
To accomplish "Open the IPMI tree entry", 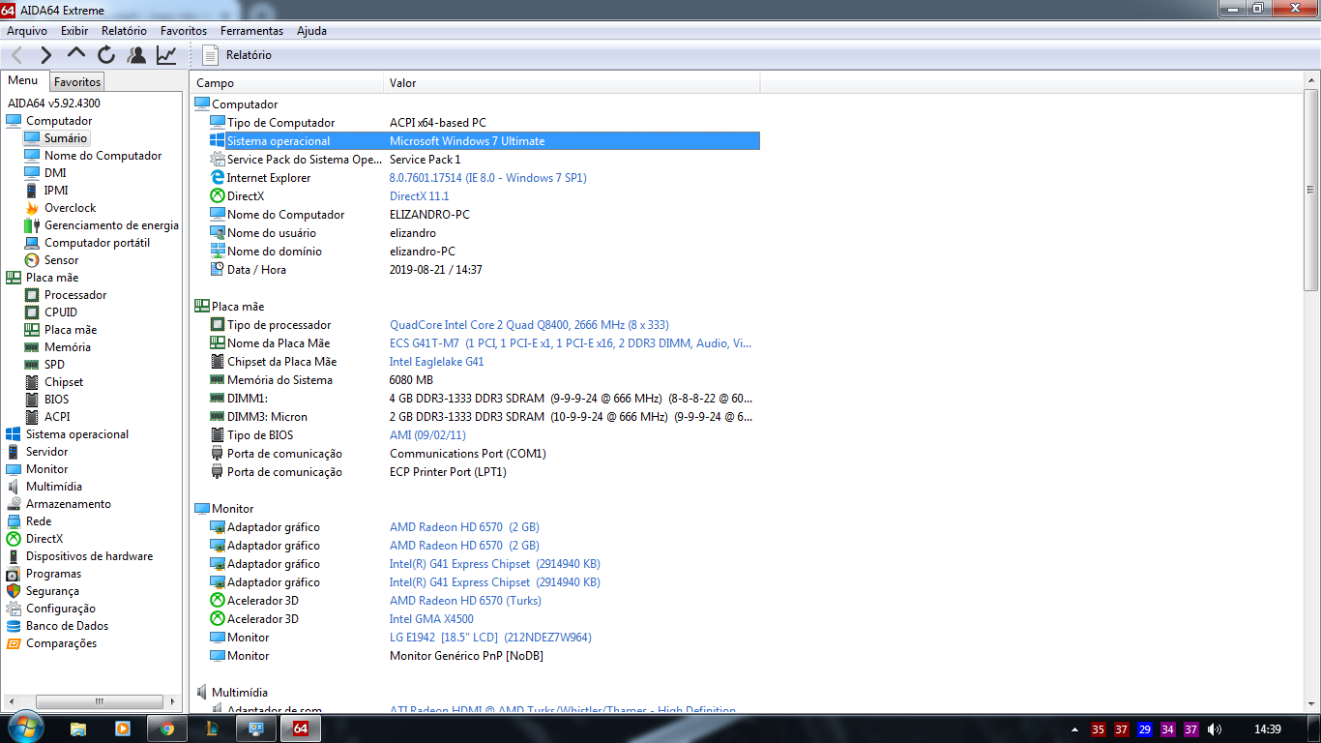I will (56, 191).
